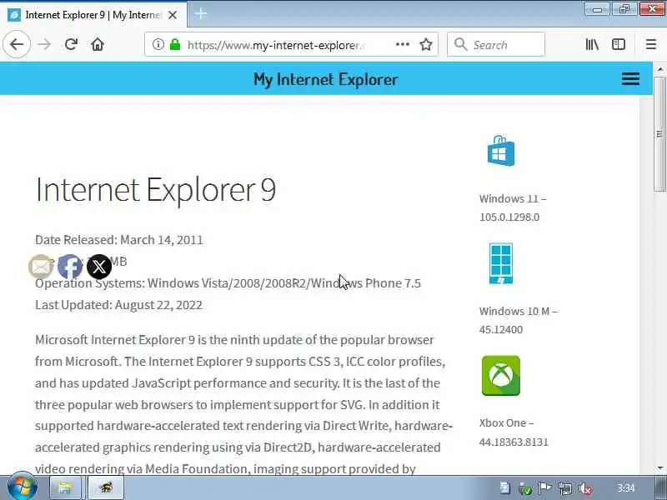667x500 pixels.
Task: Click the page favicon in the tab
Action: coord(14,15)
